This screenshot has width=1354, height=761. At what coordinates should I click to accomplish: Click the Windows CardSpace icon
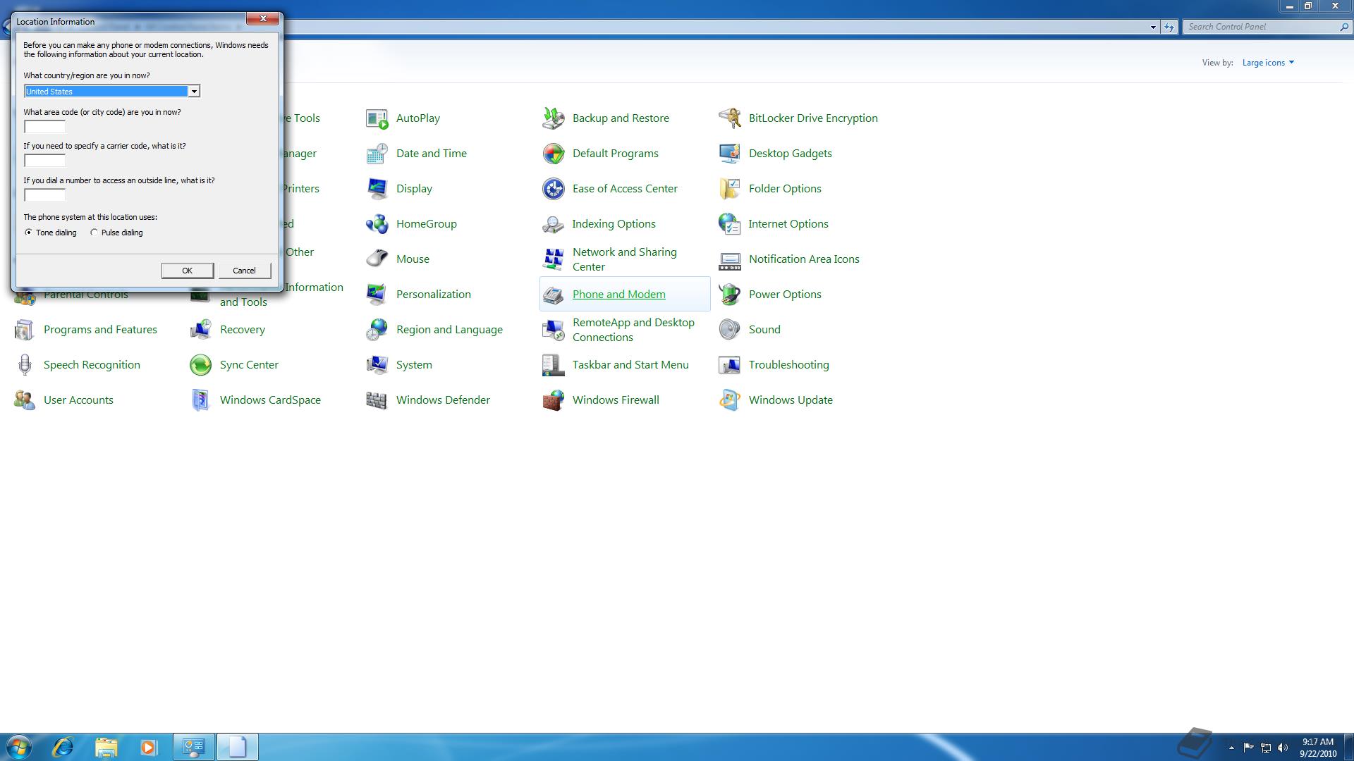coord(200,400)
